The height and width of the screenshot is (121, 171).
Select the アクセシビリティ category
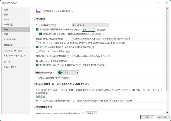[16, 39]
